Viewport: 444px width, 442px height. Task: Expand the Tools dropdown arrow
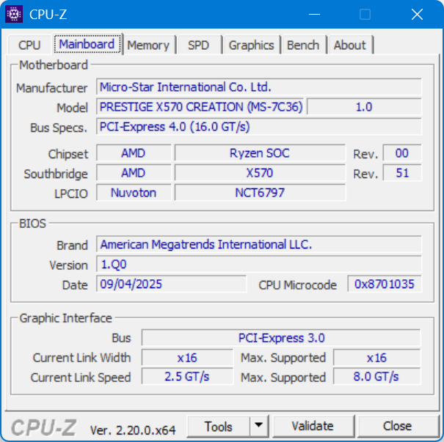coord(258,425)
